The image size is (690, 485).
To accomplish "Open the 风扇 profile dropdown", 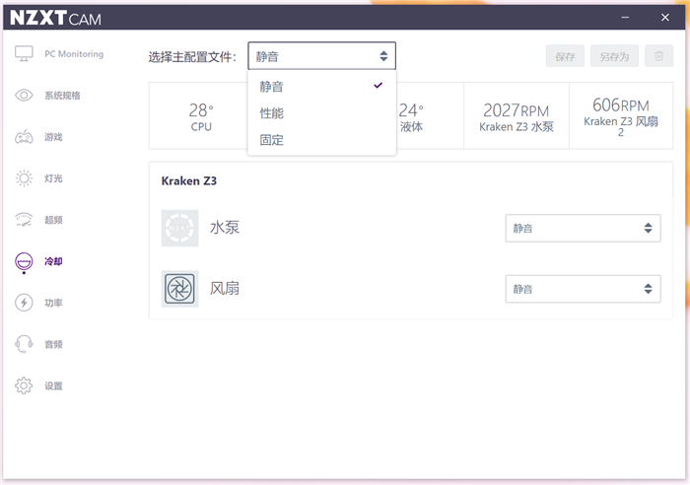I will (583, 289).
